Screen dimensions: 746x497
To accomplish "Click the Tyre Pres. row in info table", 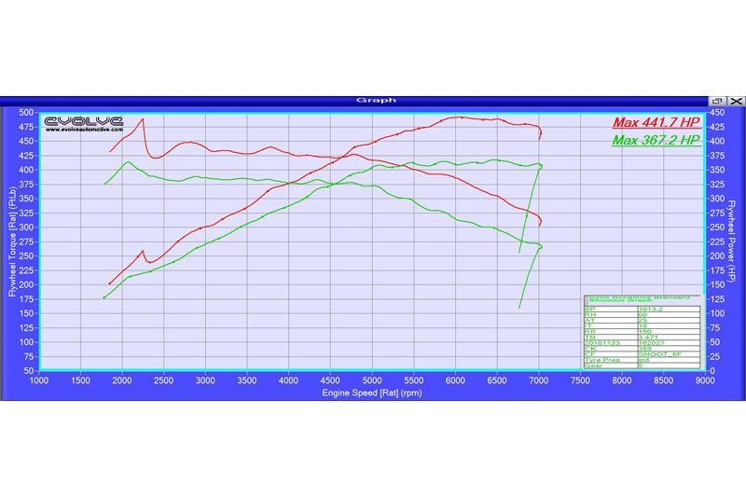I will [606, 360].
